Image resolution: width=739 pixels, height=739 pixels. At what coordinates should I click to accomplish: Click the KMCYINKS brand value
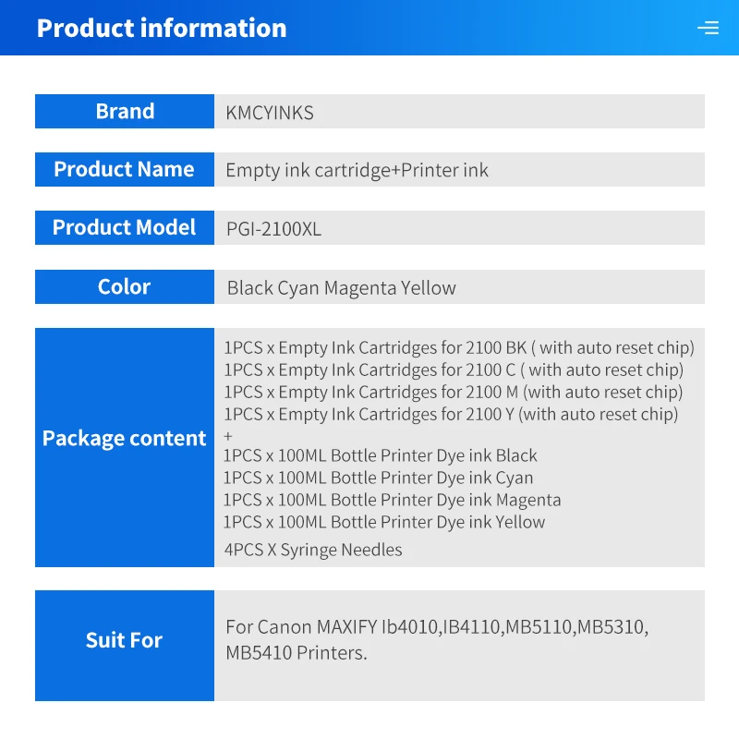coord(270,113)
